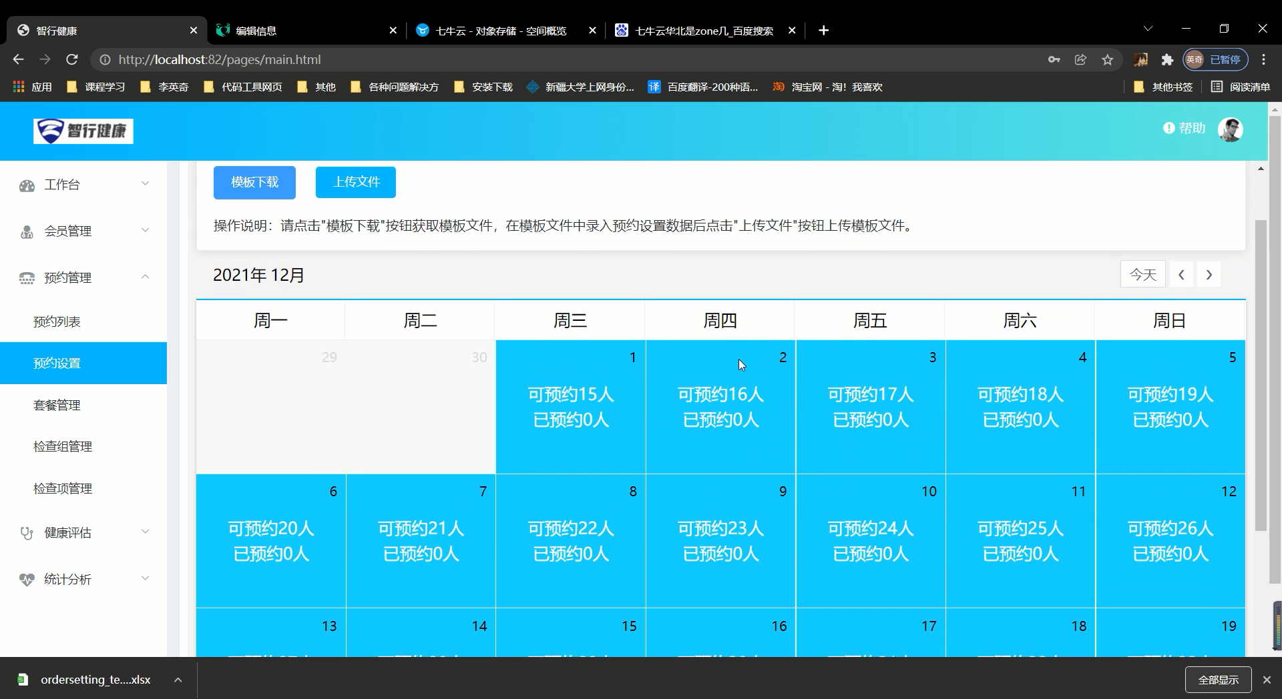Screen dimensions: 1282x699
Task: Go back with browser back arrow
Action: click(18, 59)
